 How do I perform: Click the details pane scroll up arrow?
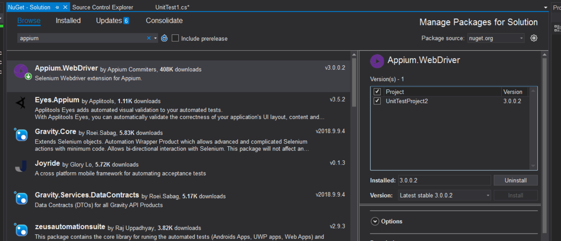point(544,55)
